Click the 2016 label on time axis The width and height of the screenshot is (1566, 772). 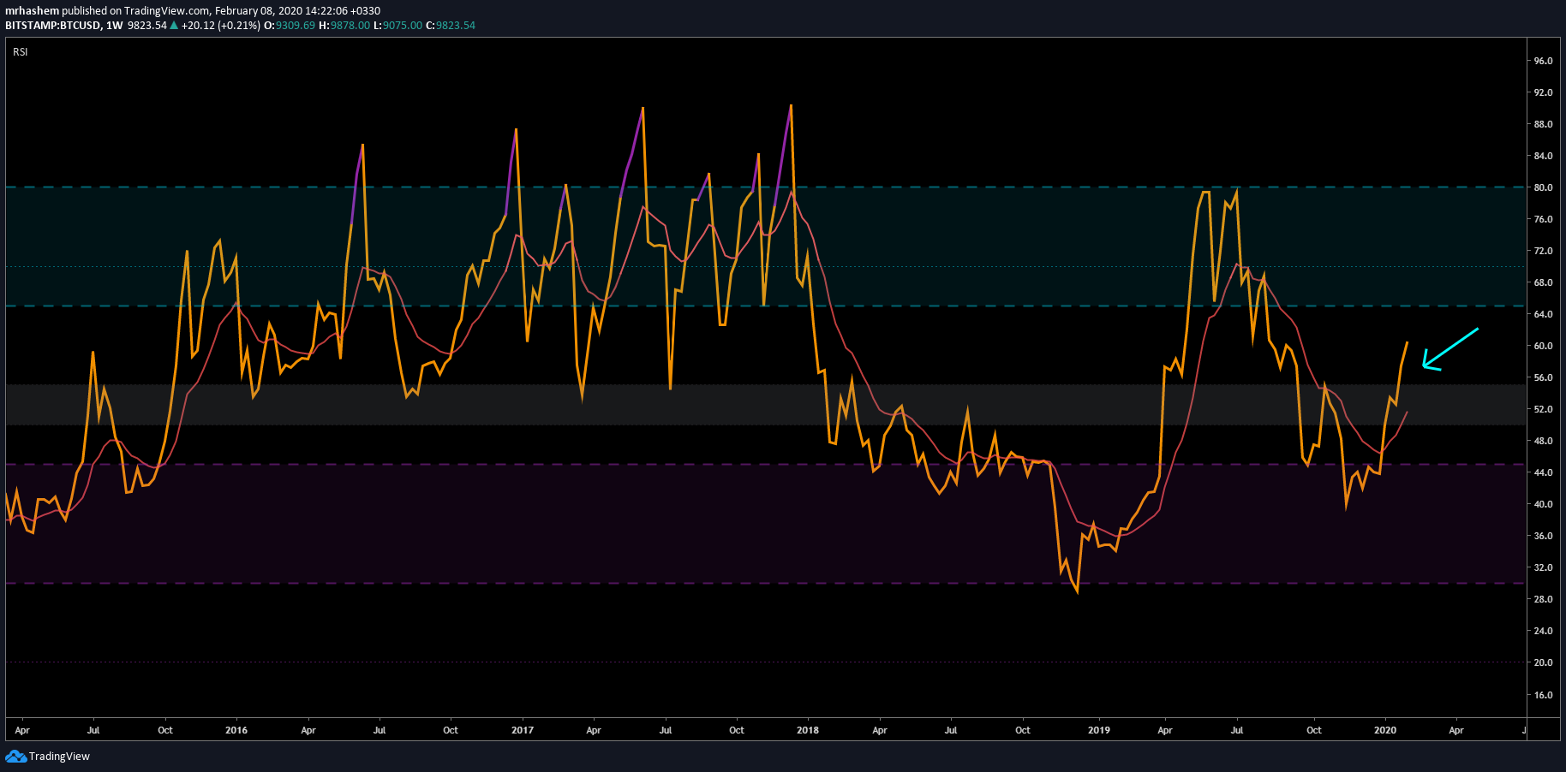point(236,730)
